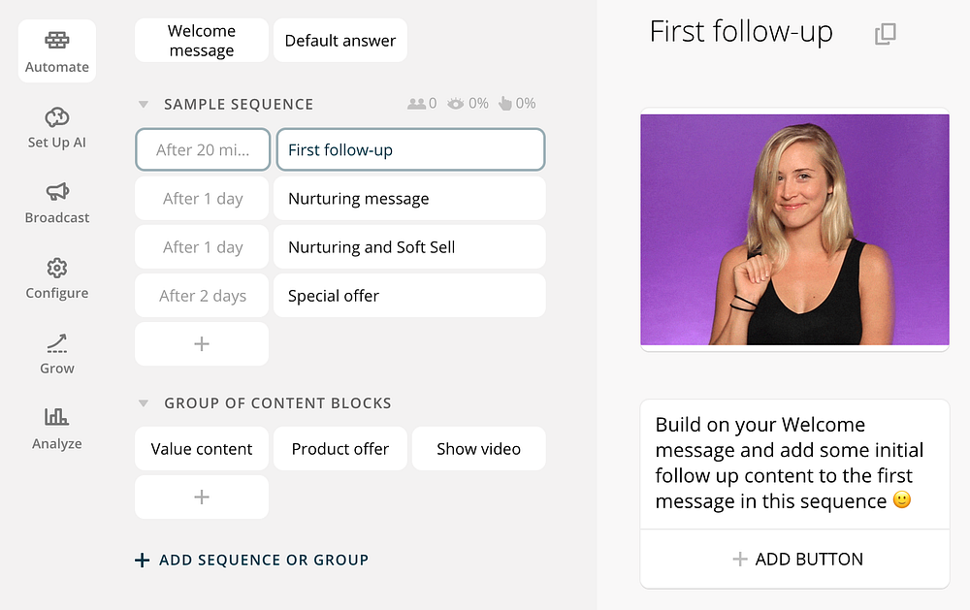Open the After 20 min delay selector

click(203, 149)
